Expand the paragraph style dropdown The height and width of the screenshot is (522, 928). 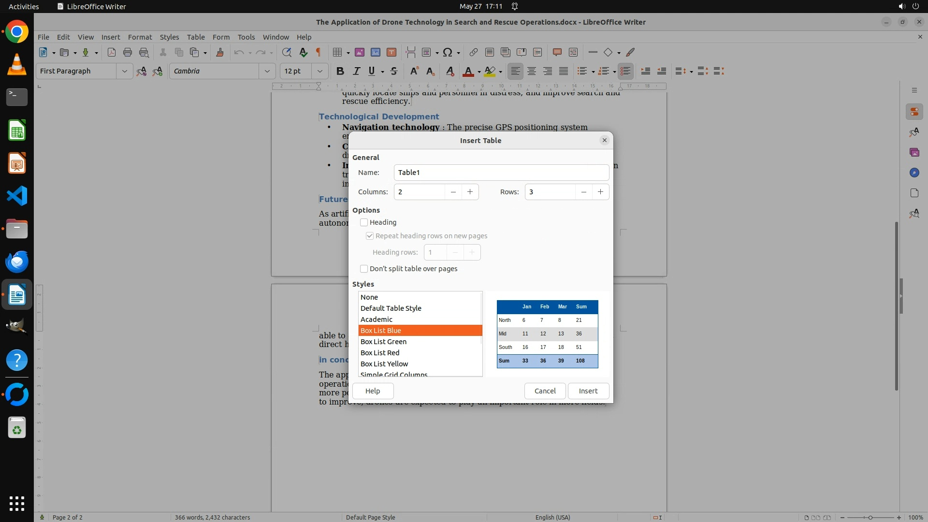[124, 71]
